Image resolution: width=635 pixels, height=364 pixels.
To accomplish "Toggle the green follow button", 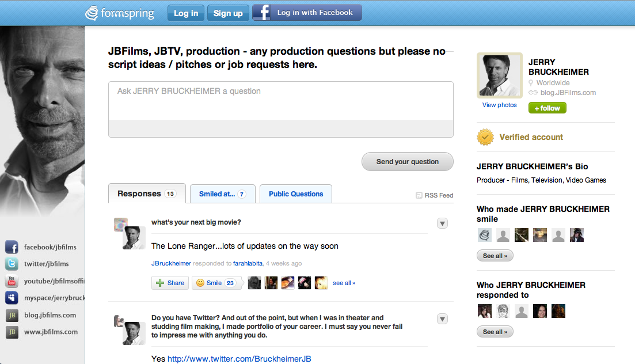I will click(547, 108).
